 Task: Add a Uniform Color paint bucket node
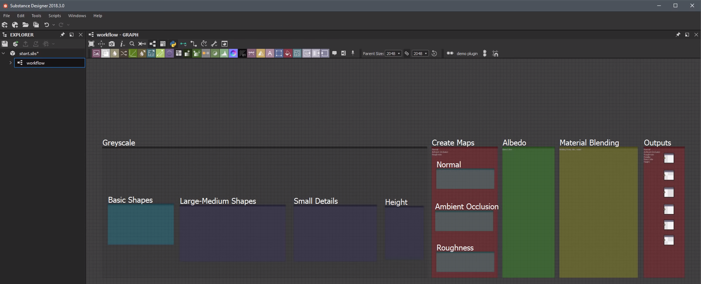(x=288, y=53)
